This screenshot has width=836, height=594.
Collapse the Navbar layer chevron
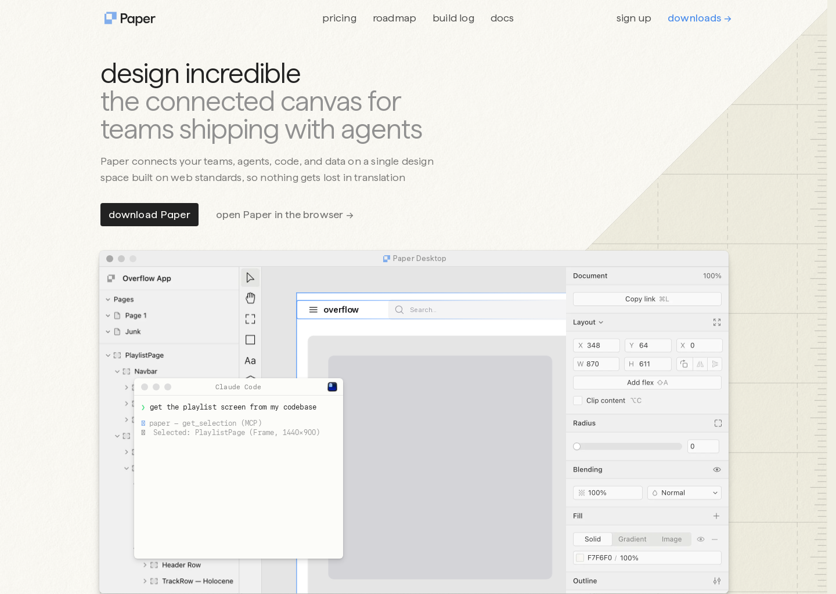(x=117, y=372)
